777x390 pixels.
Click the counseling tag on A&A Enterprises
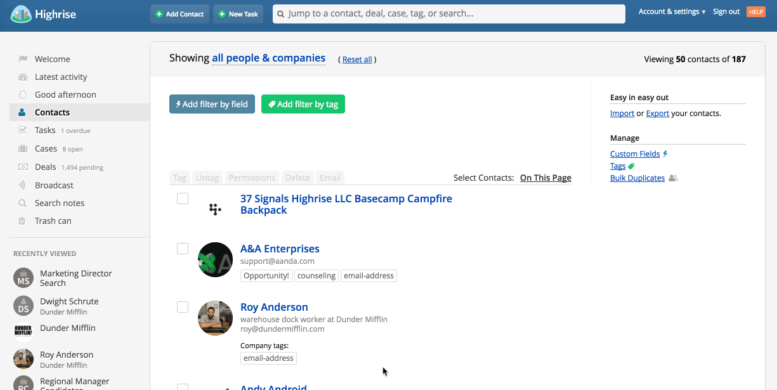[x=317, y=276]
